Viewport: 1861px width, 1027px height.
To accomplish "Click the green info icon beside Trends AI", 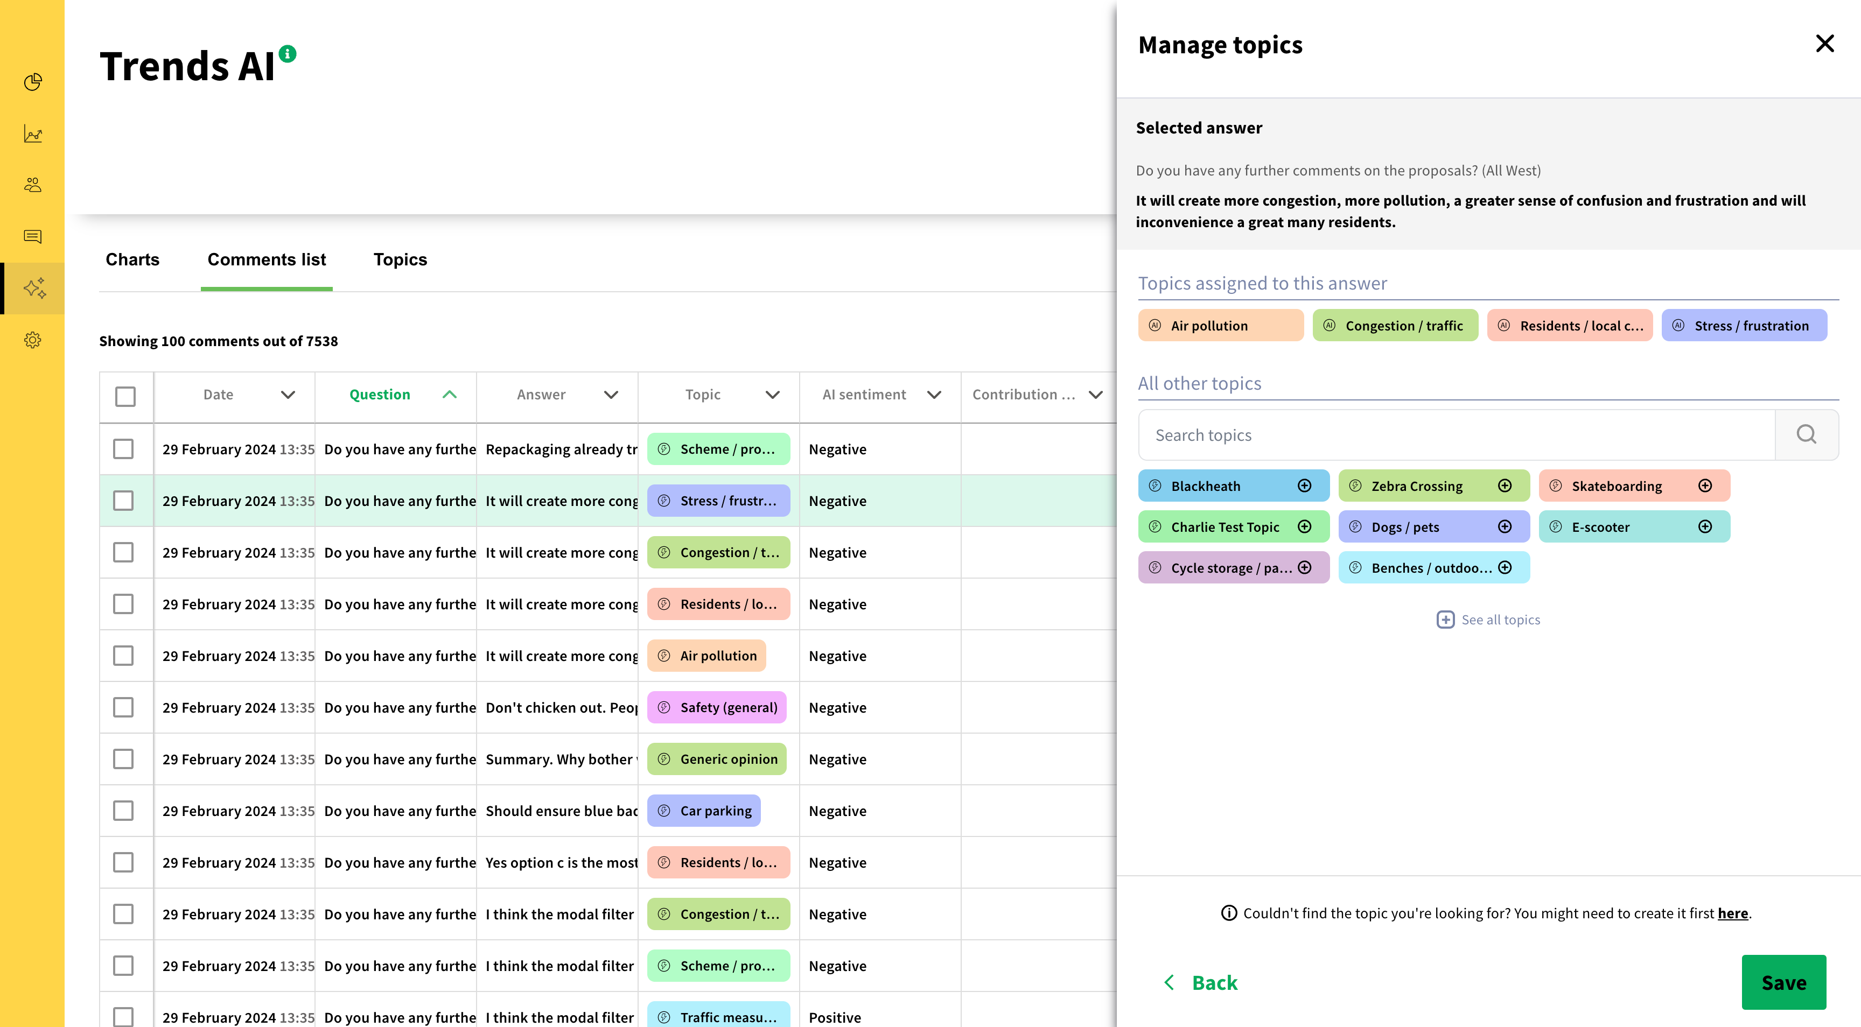I will click(x=288, y=53).
